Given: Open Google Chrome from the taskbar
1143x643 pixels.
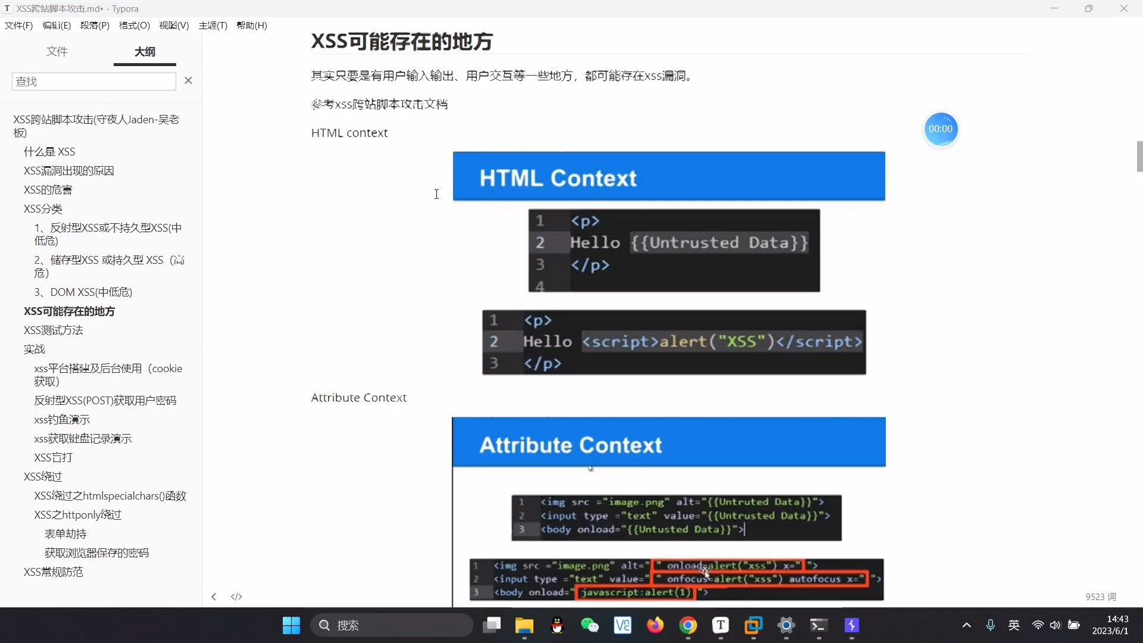Looking at the screenshot, I should pos(688,626).
